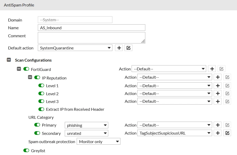Screen dimensions: 237x155
Task: Click into the Comment text area
Action: click(91, 38)
